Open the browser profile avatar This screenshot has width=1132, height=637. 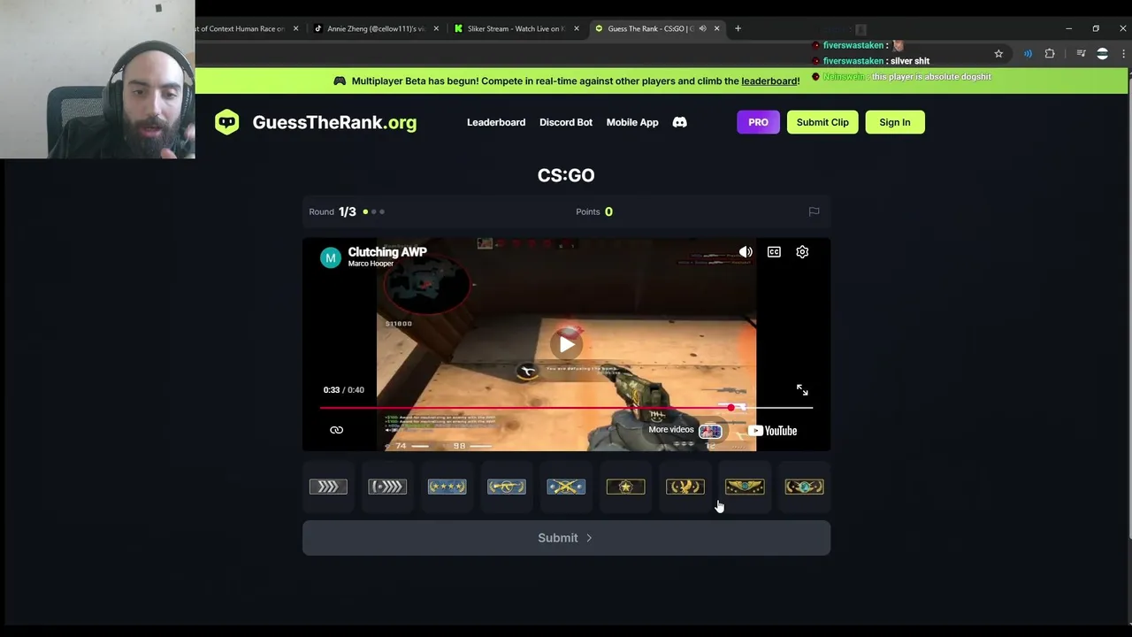(x=1102, y=54)
